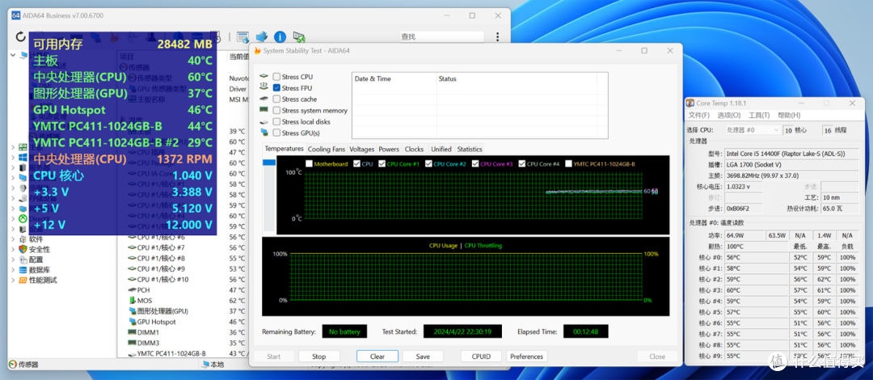Uncheck the Stress FPU checkbox
Image resolution: width=873 pixels, height=380 pixels.
click(276, 88)
